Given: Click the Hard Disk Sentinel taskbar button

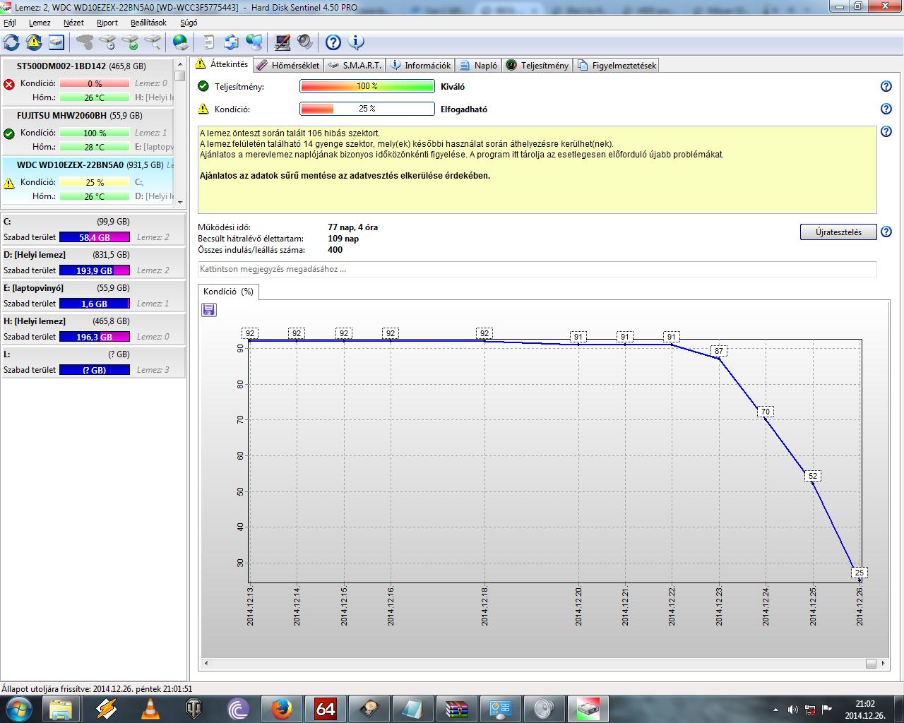Looking at the screenshot, I should coord(588,708).
